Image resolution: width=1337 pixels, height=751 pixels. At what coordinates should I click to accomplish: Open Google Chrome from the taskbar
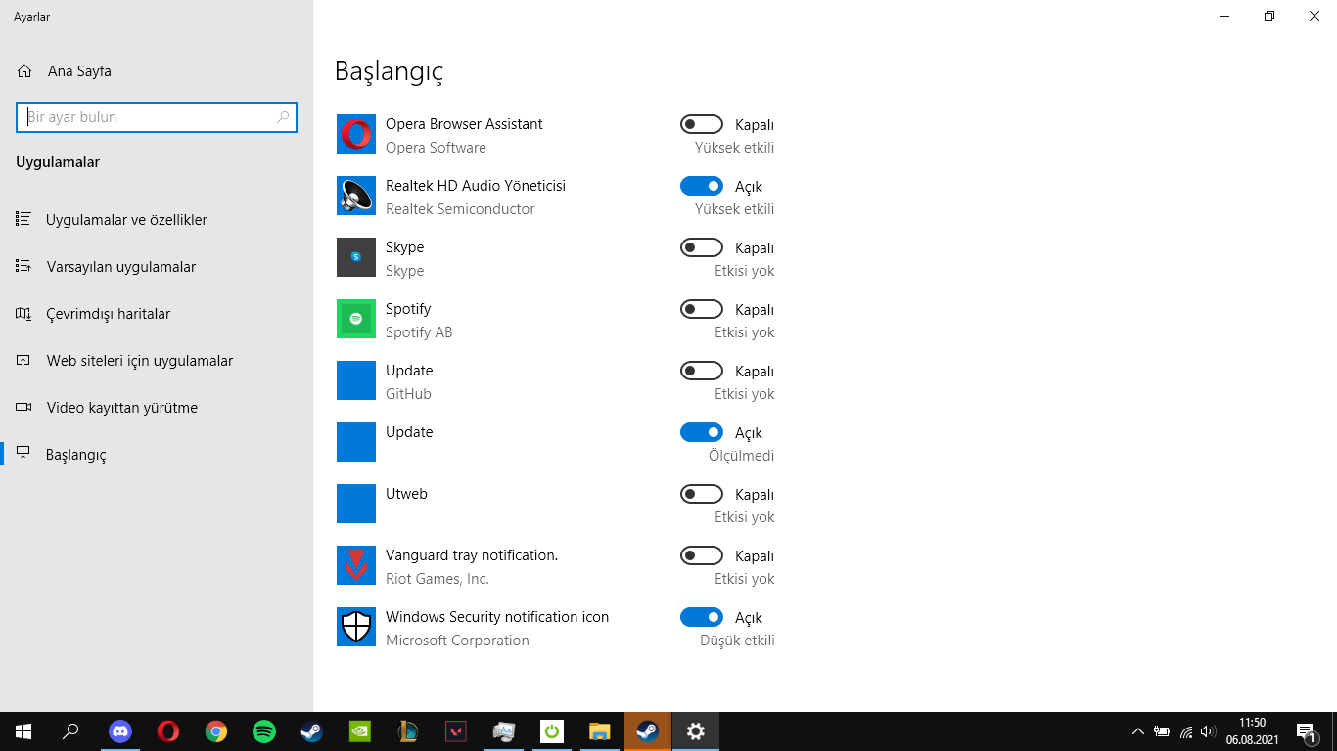[216, 731]
